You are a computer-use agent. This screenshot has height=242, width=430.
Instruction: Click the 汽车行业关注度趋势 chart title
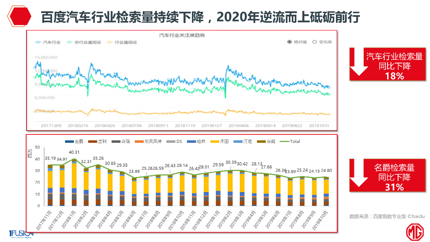coord(183,36)
